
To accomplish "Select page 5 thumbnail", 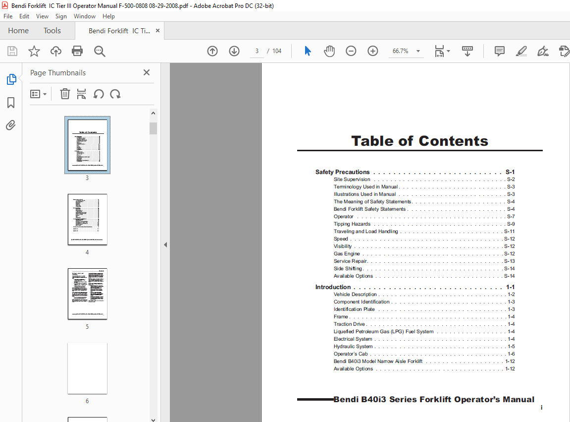I will [87, 294].
